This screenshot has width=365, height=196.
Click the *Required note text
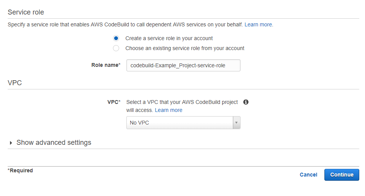tap(20, 170)
